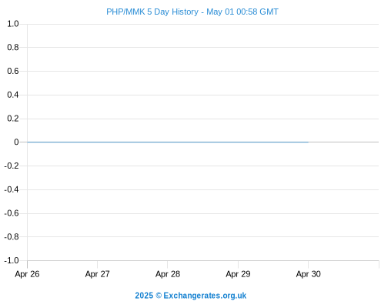
Task: Open the Exchangerates.org.uk copyright link
Action: pos(191,296)
